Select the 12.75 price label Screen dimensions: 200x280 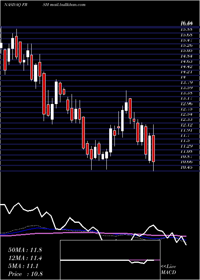pos(186,109)
